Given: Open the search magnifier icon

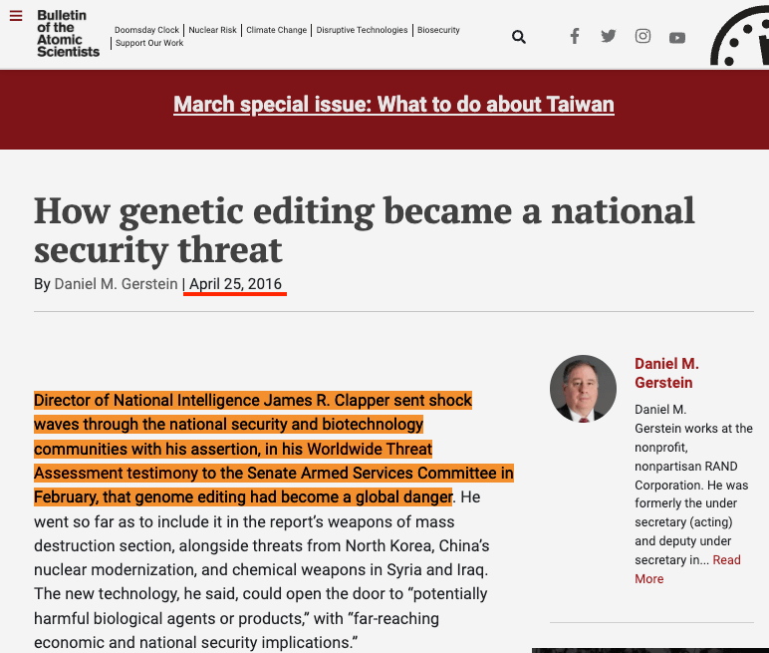Looking at the screenshot, I should click(x=518, y=37).
